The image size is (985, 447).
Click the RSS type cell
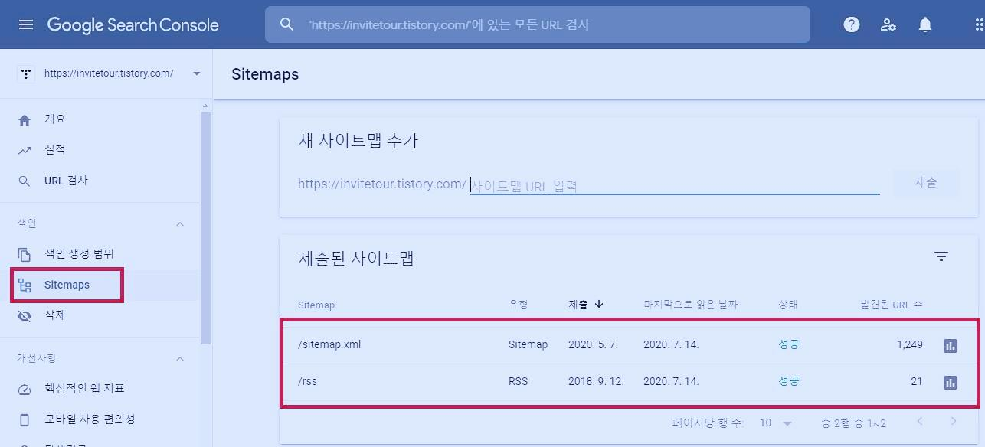(x=519, y=382)
